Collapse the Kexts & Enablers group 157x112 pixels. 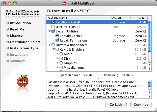(x=54, y=49)
